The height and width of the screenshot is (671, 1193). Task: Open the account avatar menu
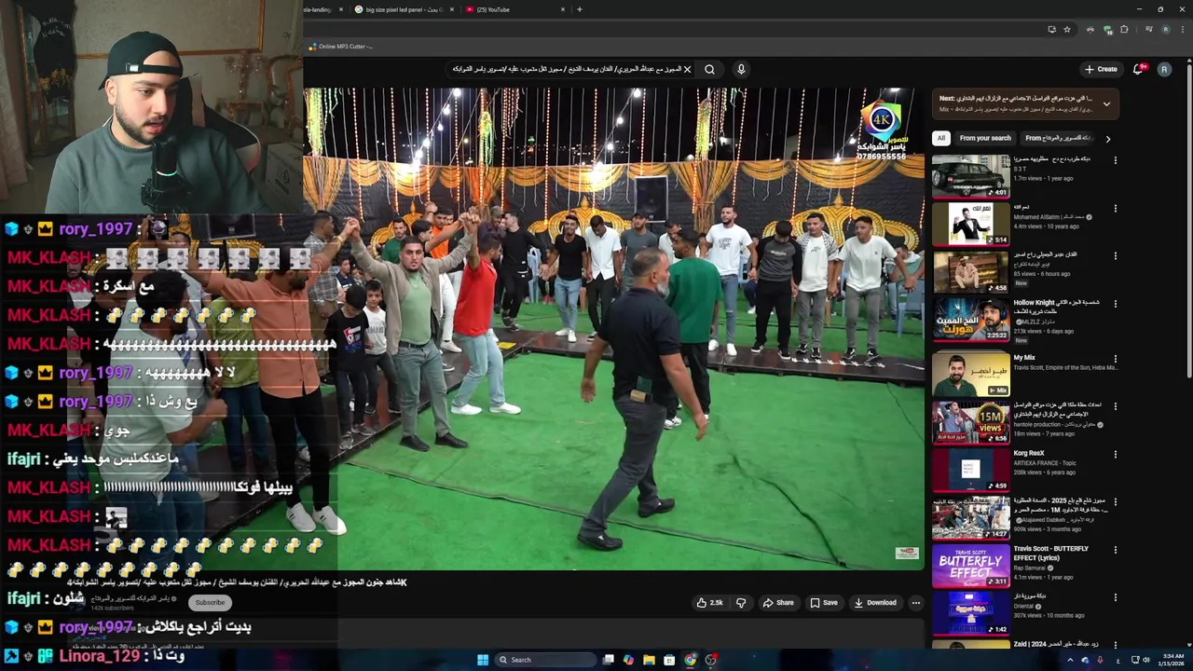(x=1164, y=69)
